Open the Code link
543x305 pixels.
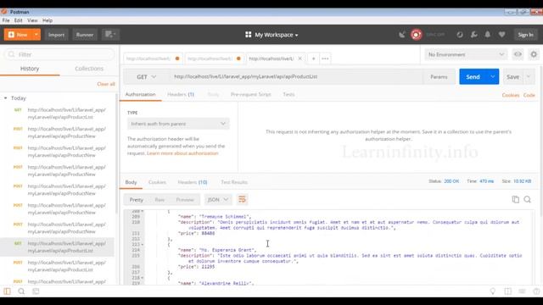coord(529,95)
